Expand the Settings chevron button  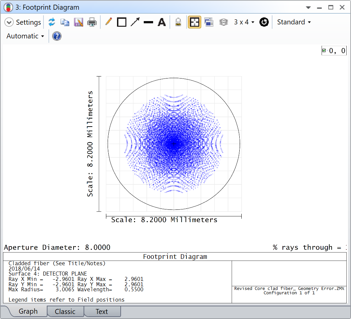click(9, 22)
